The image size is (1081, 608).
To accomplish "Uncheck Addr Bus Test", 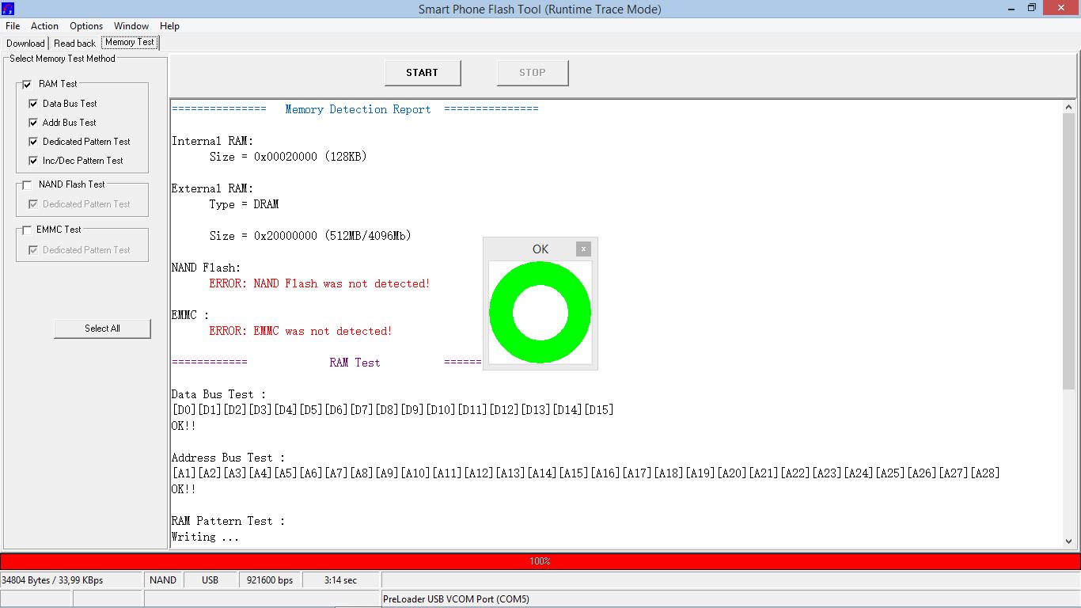I will 33,123.
